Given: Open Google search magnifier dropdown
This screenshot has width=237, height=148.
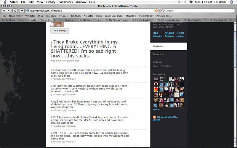Looking at the screenshot, I should tap(163, 11).
